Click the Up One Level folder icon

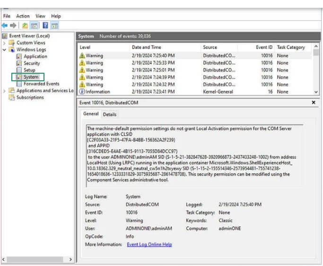pos(24,26)
